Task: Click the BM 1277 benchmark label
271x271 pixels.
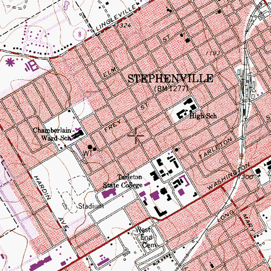Action: pyautogui.click(x=171, y=88)
